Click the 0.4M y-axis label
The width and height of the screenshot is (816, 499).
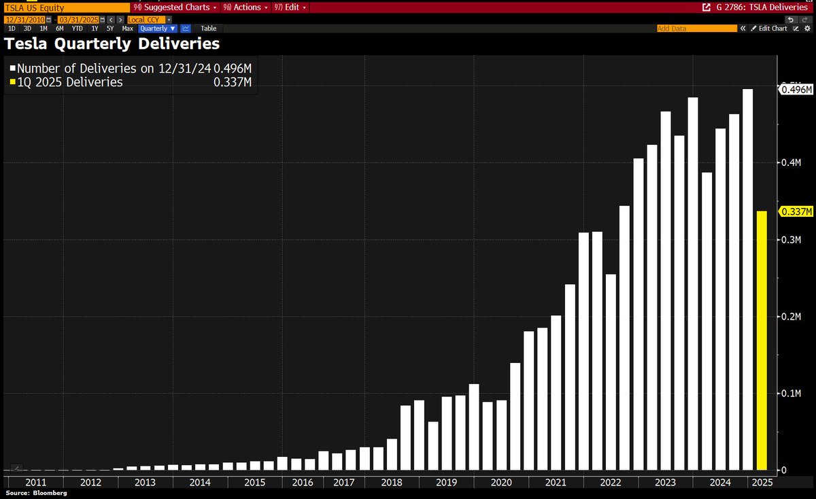point(793,163)
